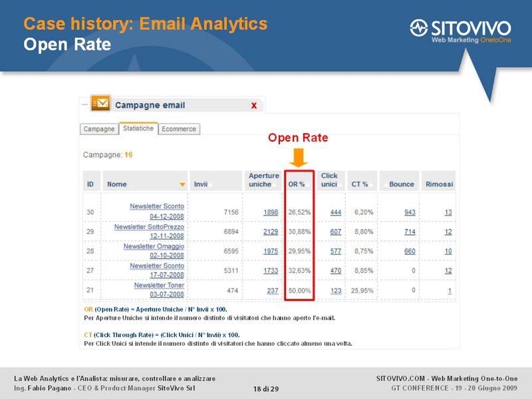The image size is (532, 399).
Task: Sort by Nome column orange arrow
Action: [x=182, y=184]
